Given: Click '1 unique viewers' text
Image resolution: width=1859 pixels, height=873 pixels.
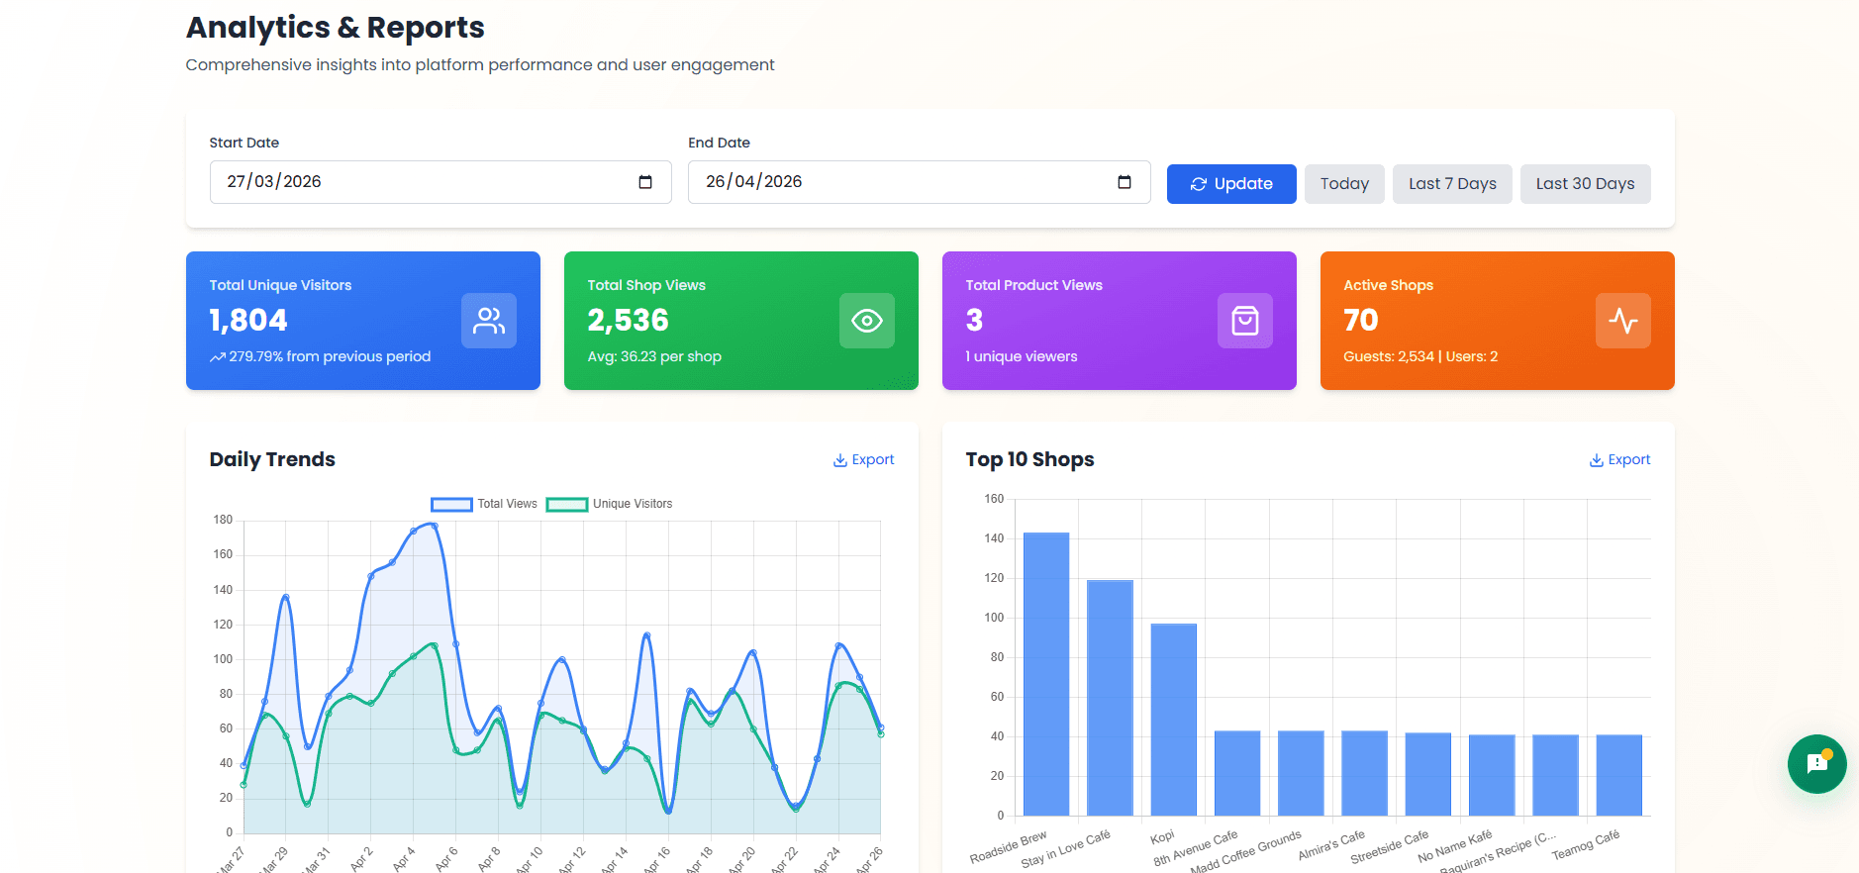Looking at the screenshot, I should (1022, 356).
